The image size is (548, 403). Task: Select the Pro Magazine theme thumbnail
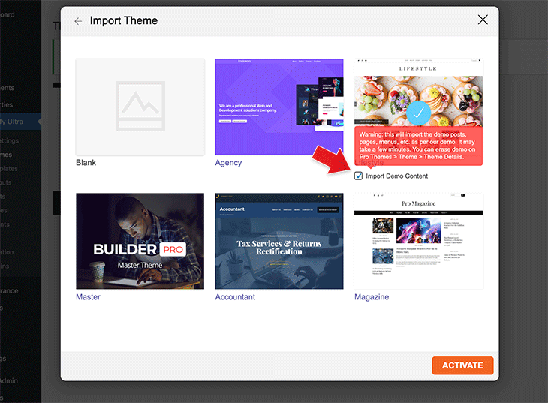point(418,241)
